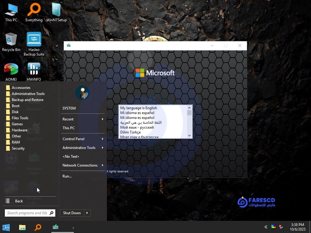This screenshot has width=311, height=233.
Task: Click Back in the programs list
Action: (19, 201)
